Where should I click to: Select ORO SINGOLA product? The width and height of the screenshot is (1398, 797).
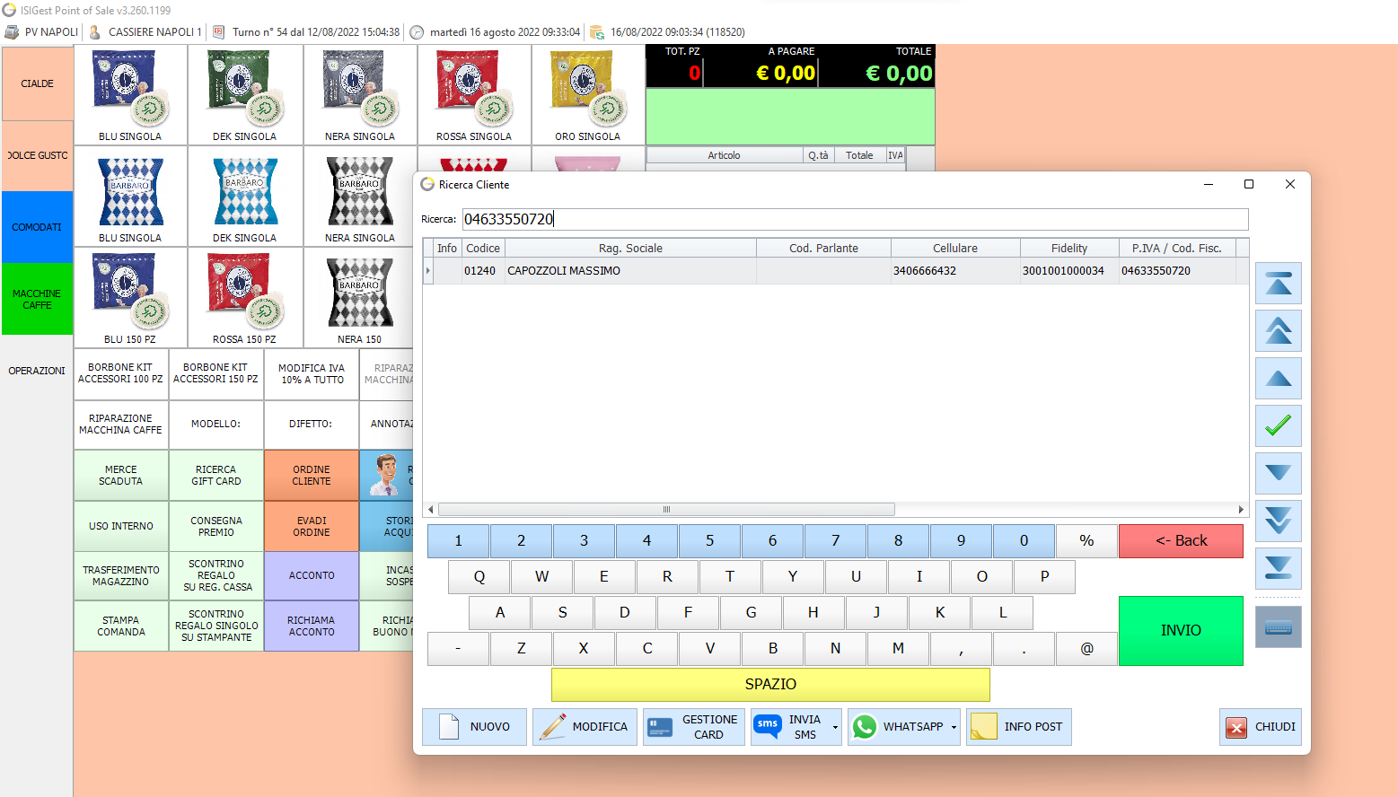(x=588, y=95)
